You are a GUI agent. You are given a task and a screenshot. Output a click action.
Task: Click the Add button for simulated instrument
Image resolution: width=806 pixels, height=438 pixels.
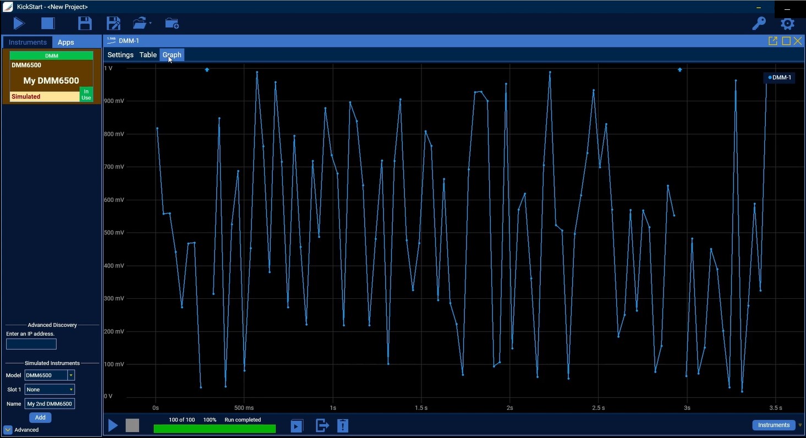tap(40, 418)
